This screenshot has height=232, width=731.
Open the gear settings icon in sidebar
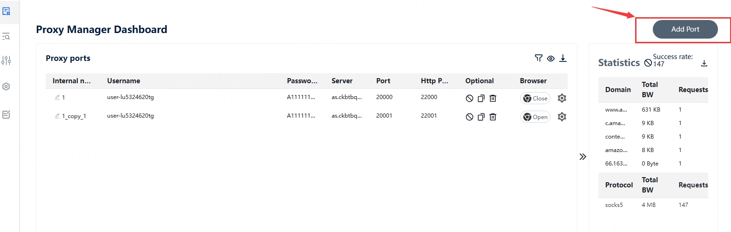coord(7,86)
